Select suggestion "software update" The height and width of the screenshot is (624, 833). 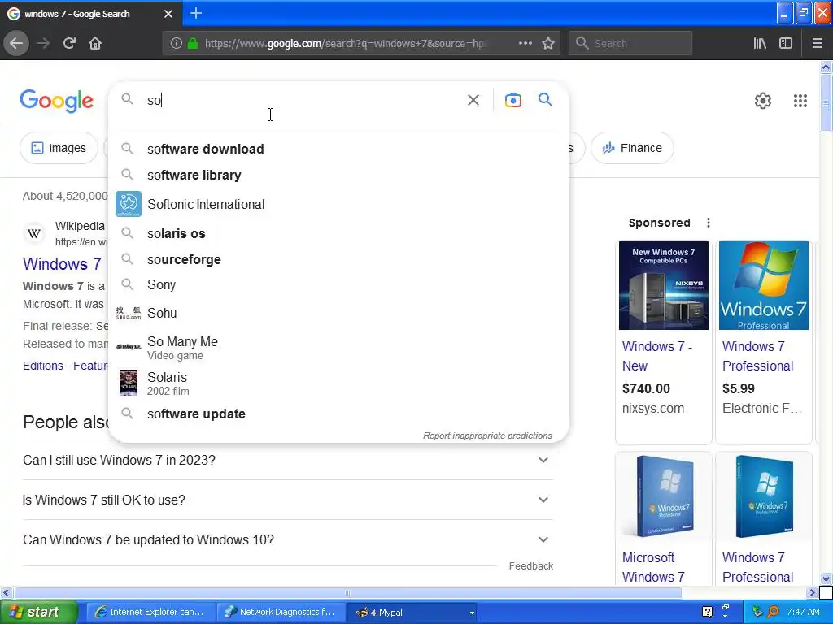coord(338,414)
